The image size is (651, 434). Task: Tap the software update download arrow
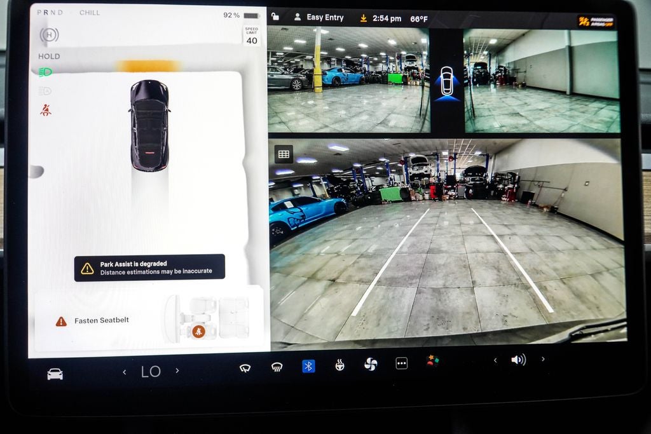[x=364, y=18]
